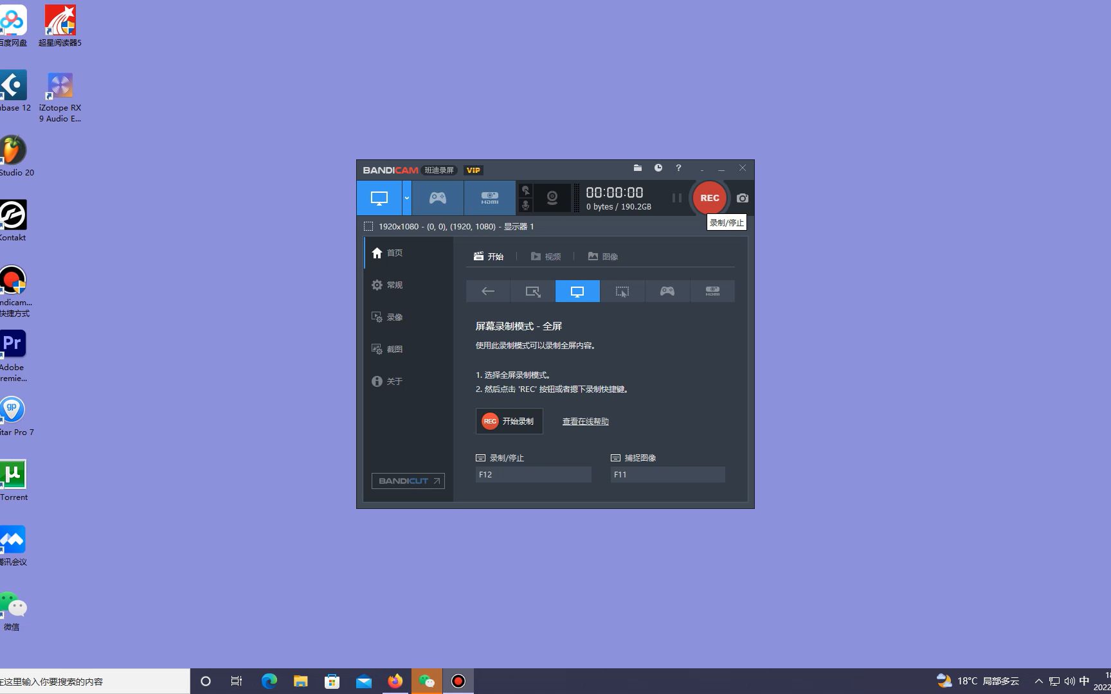
Task: Open 常规 general settings sidebar item
Action: 408,285
